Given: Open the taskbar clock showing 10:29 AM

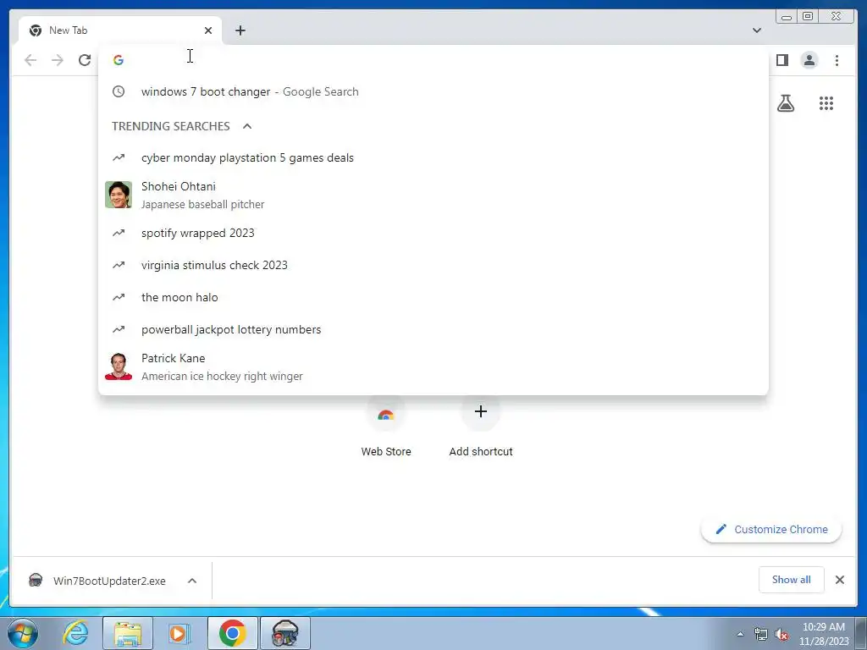Looking at the screenshot, I should click(x=824, y=634).
